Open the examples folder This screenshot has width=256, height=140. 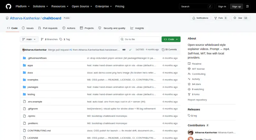tap(33, 80)
